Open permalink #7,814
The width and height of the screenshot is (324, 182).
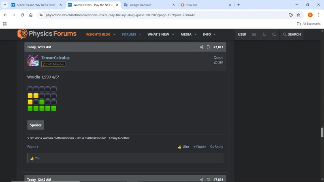click(x=218, y=180)
